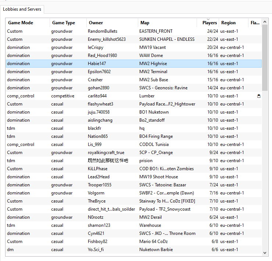Open the Lobbies and Servers tab

(22, 9)
